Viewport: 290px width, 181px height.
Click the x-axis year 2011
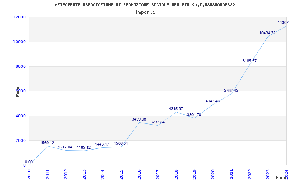[47, 174]
